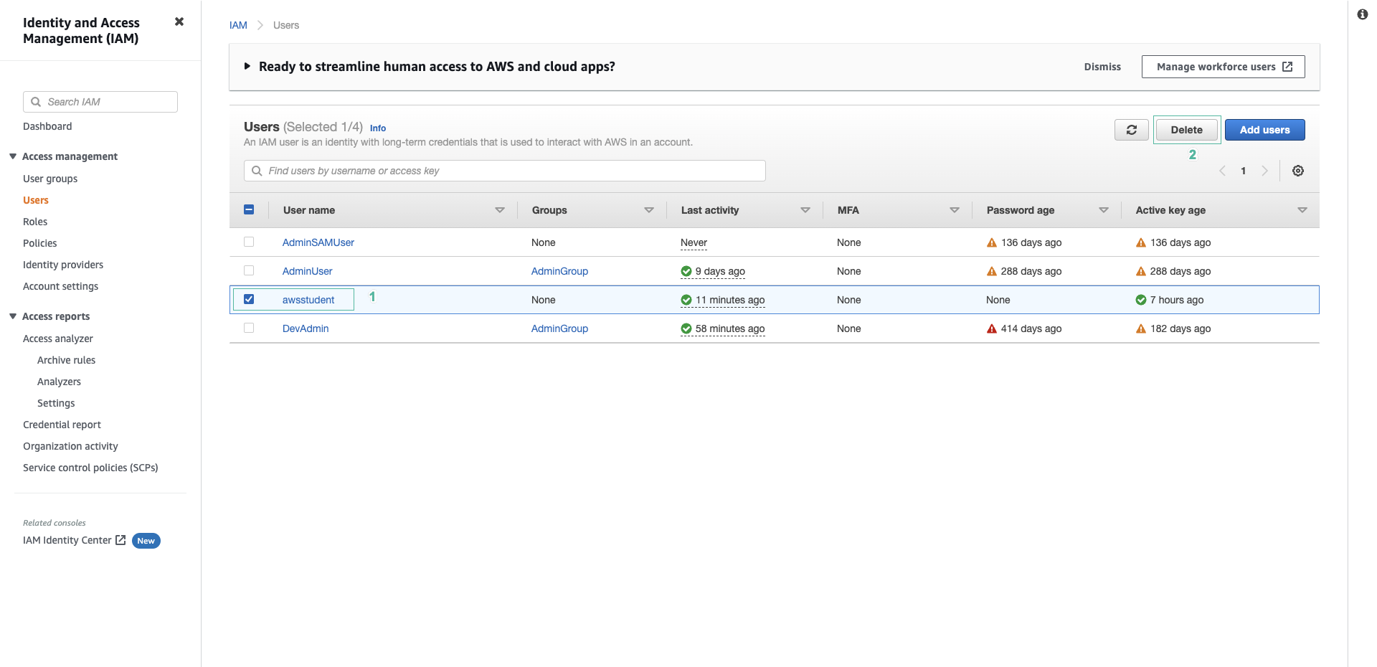This screenshot has height=667, width=1377.
Task: Click green check icon for DevAdmin last activity
Action: point(686,328)
